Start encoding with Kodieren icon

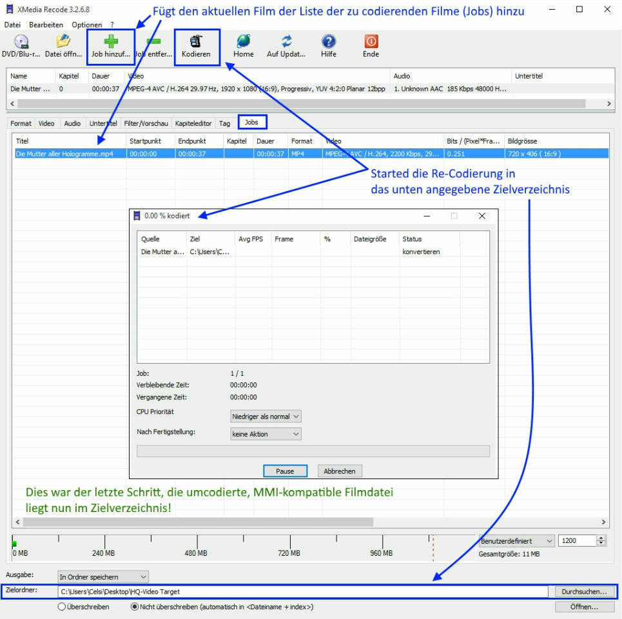[196, 41]
